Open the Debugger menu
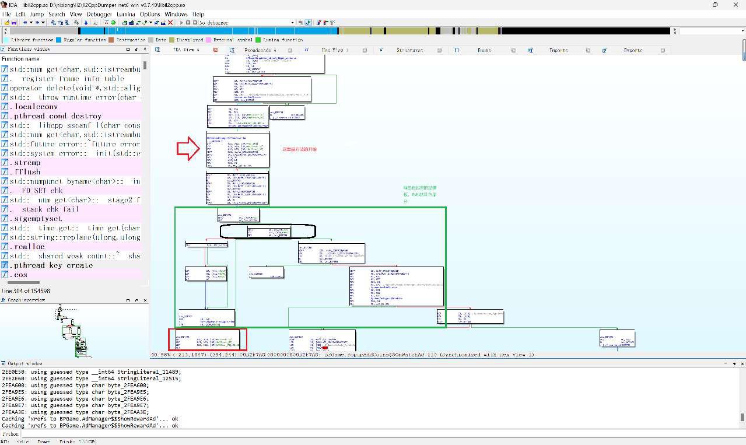Image resolution: width=746 pixels, height=445 pixels. click(100, 14)
